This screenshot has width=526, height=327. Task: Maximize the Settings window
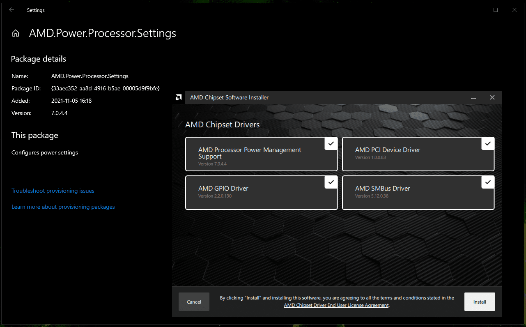496,10
